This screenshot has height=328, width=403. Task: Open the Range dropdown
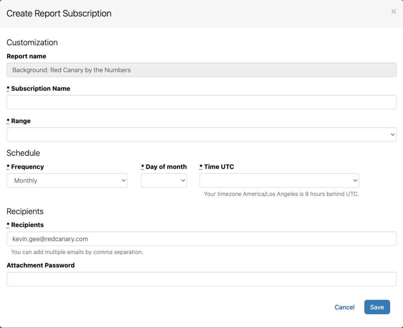(201, 135)
